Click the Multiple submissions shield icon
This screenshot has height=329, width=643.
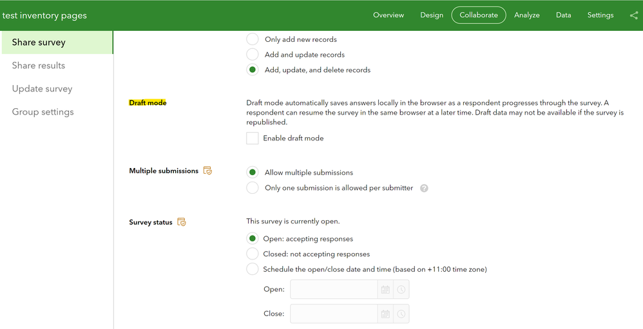[207, 171]
